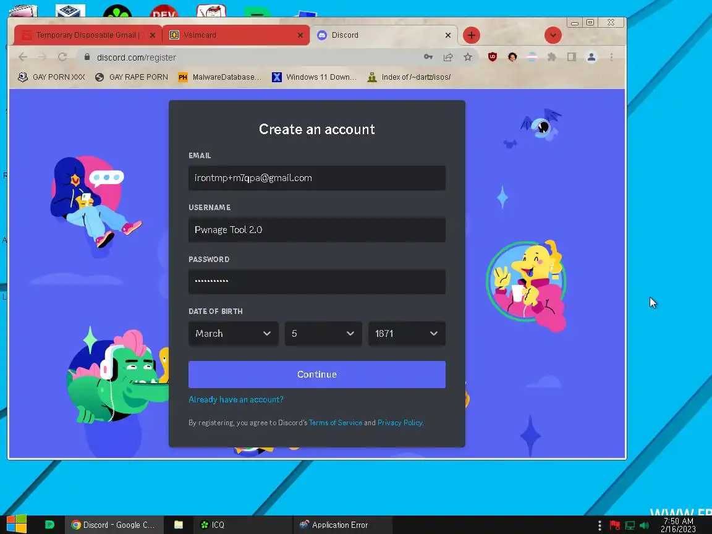Close the Vsimcard tab
The image size is (712, 534).
[300, 35]
